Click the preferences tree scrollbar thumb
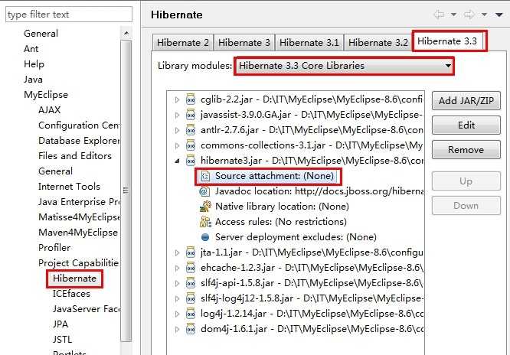Viewport: 510px width, 355px height. pos(126,191)
